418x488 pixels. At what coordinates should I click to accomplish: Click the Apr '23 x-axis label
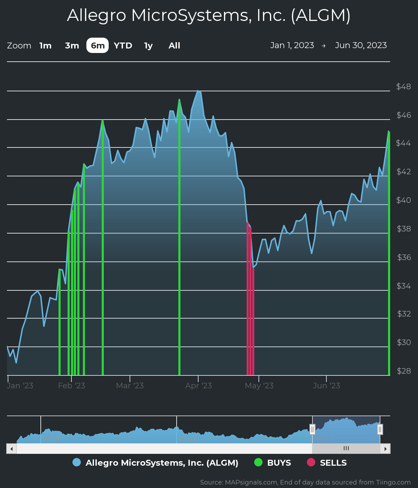coord(199,386)
